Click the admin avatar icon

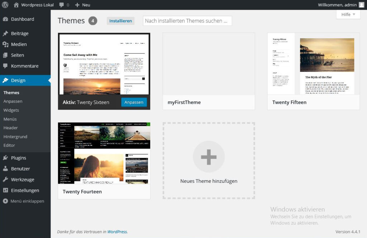point(361,5)
